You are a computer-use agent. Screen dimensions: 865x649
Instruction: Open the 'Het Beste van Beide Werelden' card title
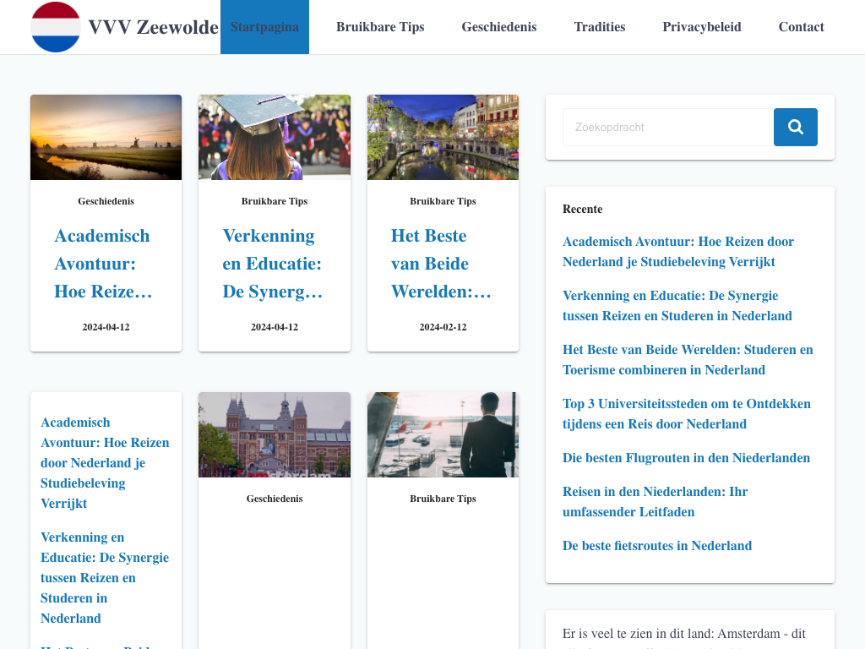[x=441, y=264]
